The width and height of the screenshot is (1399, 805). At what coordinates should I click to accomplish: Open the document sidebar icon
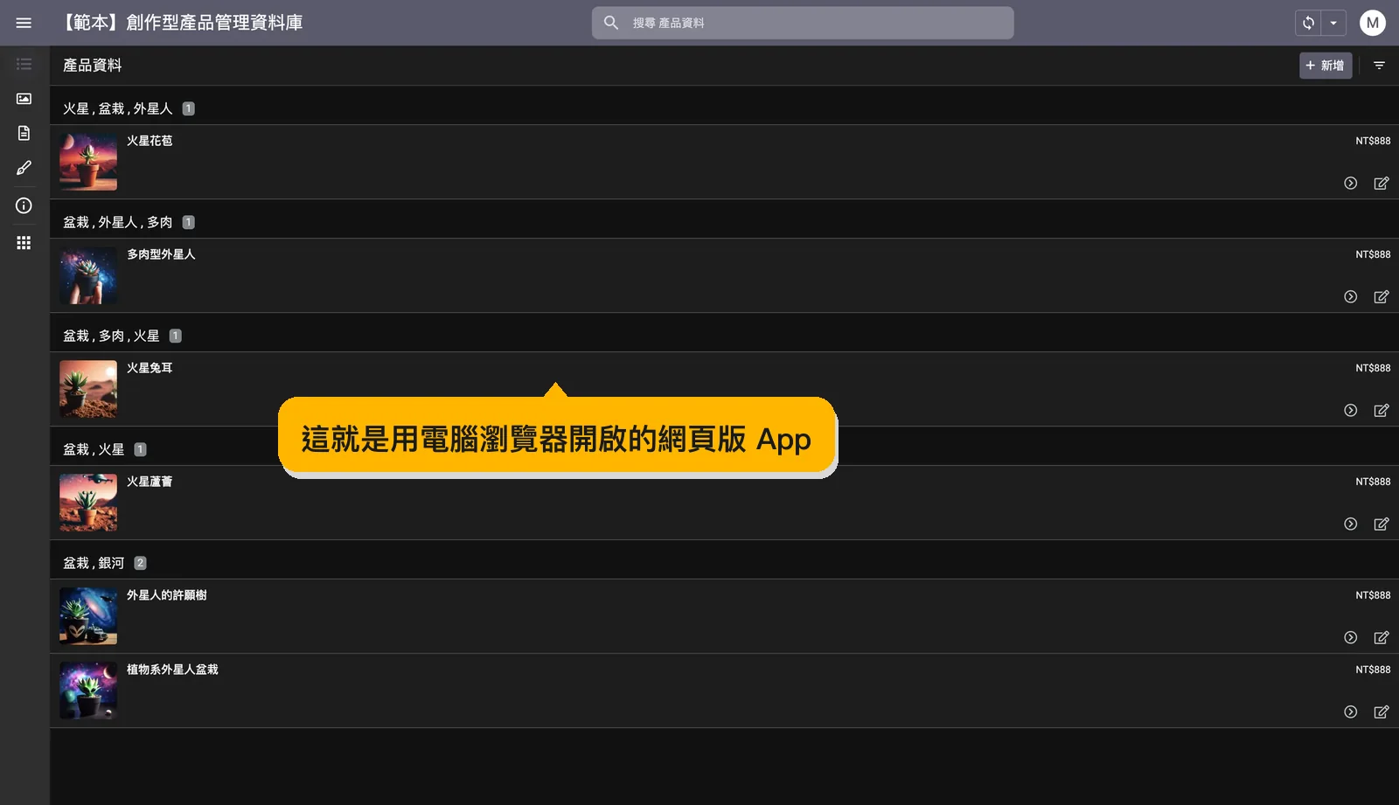pos(24,133)
